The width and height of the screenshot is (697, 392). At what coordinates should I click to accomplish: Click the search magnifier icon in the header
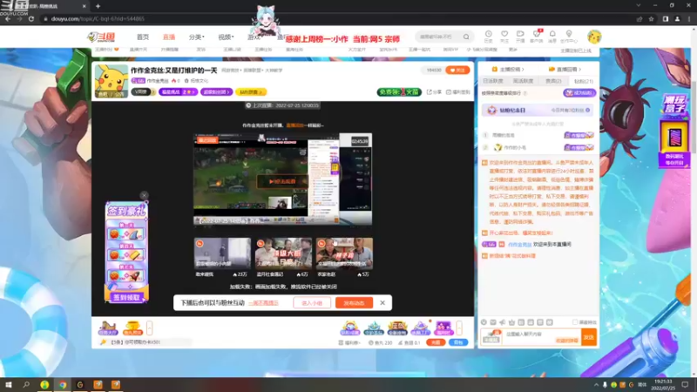click(x=466, y=37)
